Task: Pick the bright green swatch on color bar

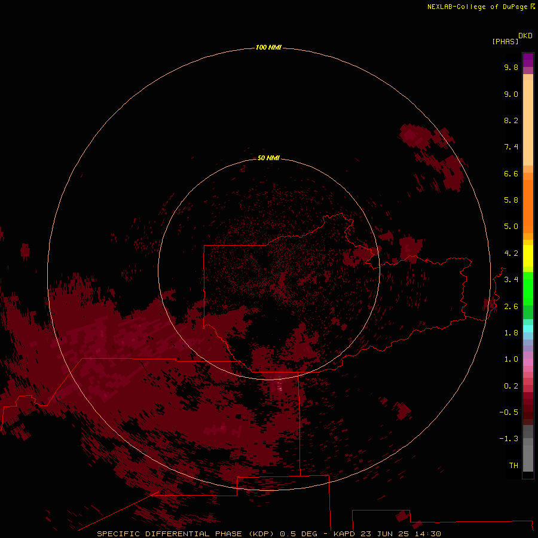Action: point(528,288)
